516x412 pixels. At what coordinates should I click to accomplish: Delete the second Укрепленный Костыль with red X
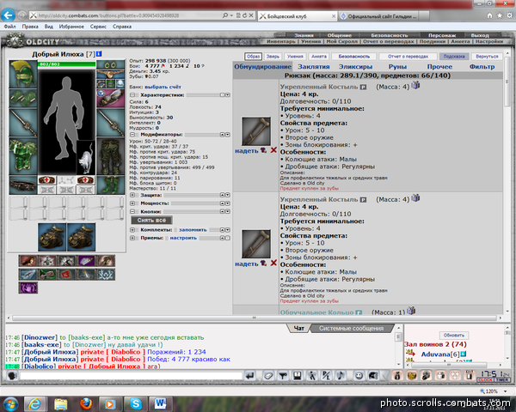(x=273, y=264)
